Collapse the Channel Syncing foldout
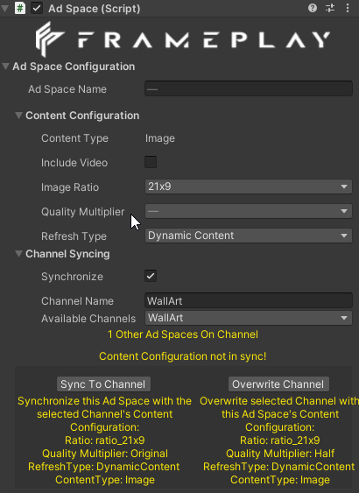 19,254
